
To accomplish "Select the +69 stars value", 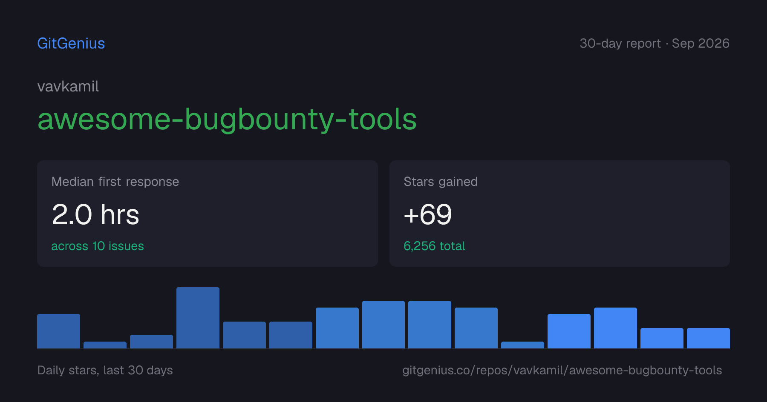I will coord(428,214).
